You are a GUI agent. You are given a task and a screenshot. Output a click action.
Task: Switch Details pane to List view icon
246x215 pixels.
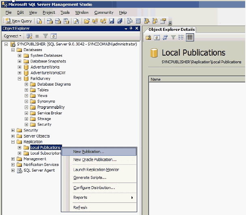(181, 37)
